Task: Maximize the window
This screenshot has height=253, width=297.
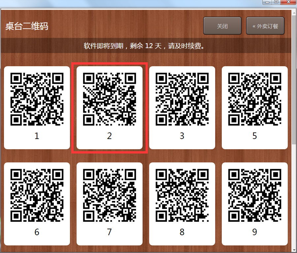Action: tap(276, 2)
